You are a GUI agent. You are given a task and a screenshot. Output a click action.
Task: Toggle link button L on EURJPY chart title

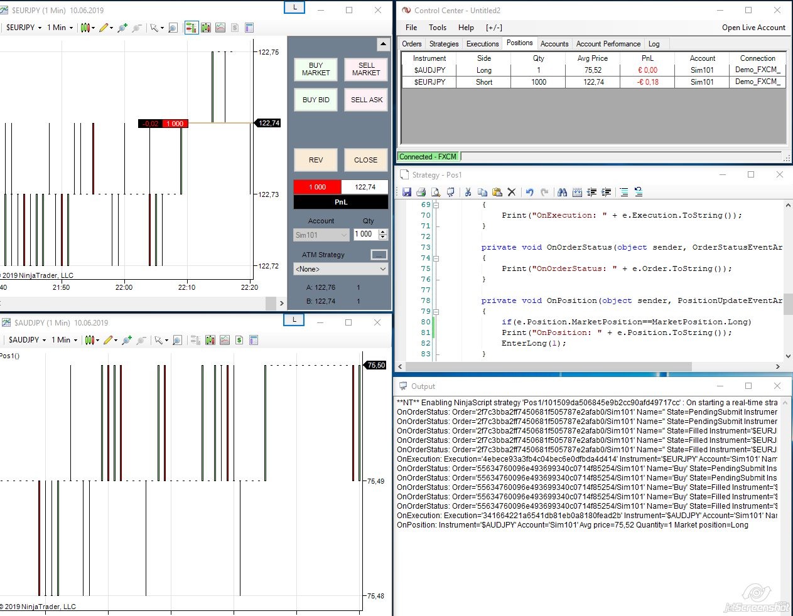[294, 8]
